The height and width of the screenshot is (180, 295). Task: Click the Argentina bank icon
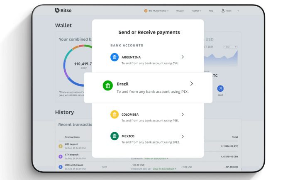(115, 57)
